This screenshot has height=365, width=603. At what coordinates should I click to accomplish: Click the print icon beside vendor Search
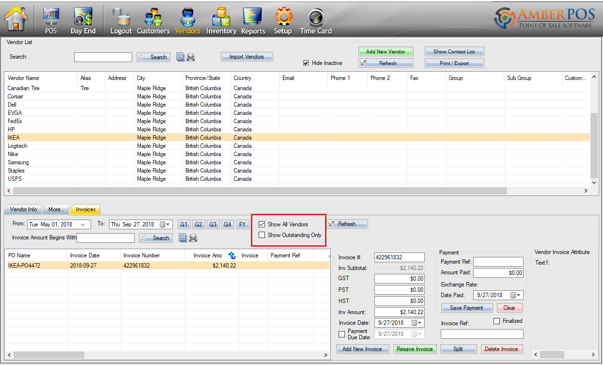tap(191, 57)
